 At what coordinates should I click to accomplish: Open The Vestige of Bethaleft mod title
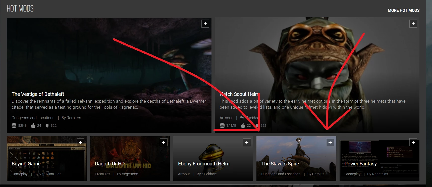coord(38,94)
